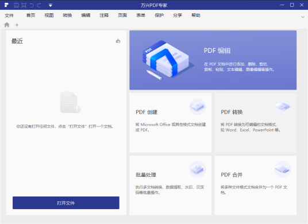Viewport: 308px width, 224px height.
Task: Open the 批量处理 card
Action: [x=170, y=186]
